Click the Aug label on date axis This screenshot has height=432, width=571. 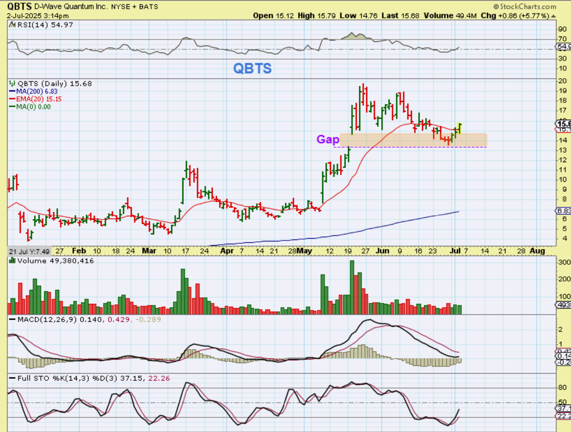[x=537, y=251]
